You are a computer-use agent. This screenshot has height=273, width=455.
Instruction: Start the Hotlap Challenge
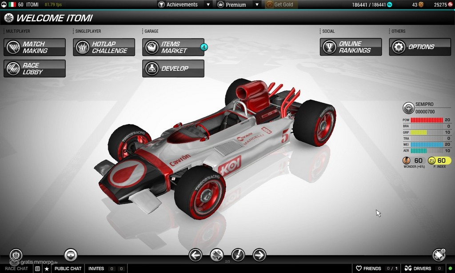(x=104, y=47)
